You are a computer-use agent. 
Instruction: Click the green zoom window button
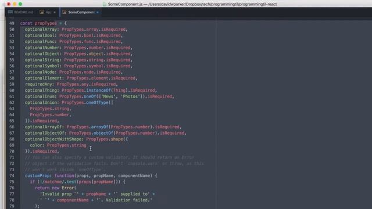tap(20, 4)
